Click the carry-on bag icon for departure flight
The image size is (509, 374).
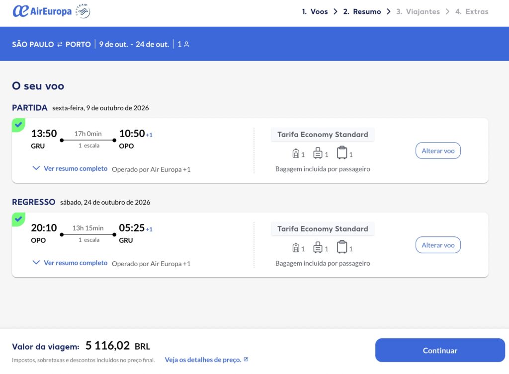pyautogui.click(x=318, y=153)
